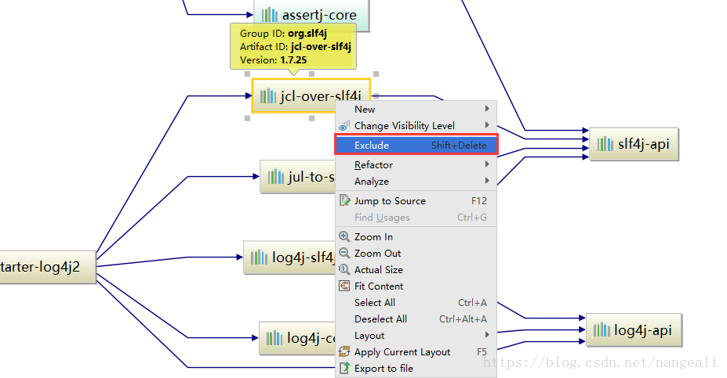Select Actual Size menu item
Screen dimensions: 727x378
tap(416, 270)
